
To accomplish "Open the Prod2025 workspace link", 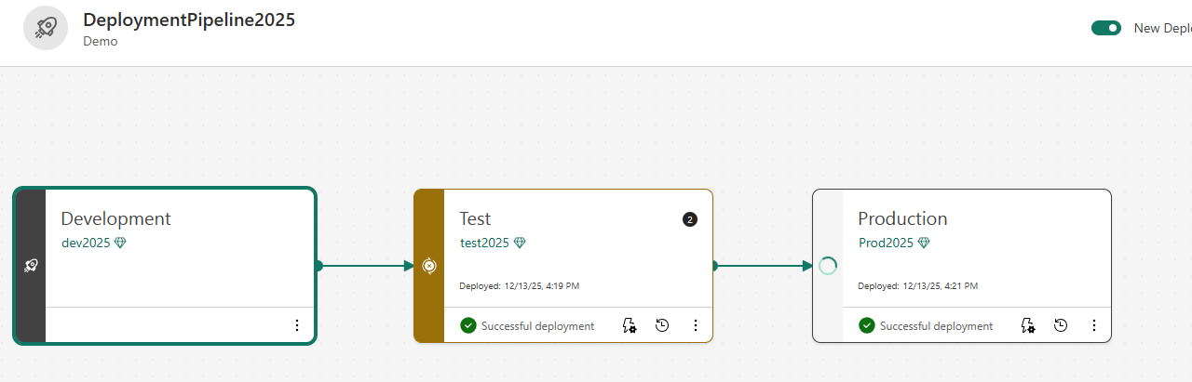I will pos(886,243).
